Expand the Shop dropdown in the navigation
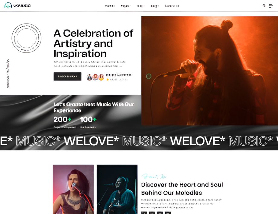278x214 pixels. click(141, 6)
